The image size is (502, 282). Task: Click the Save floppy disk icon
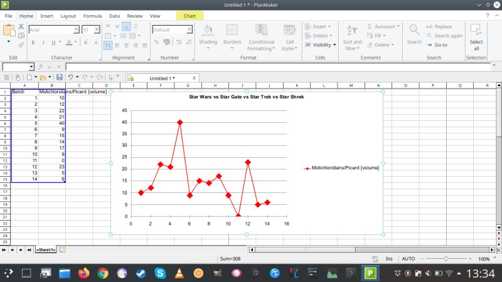click(60, 77)
